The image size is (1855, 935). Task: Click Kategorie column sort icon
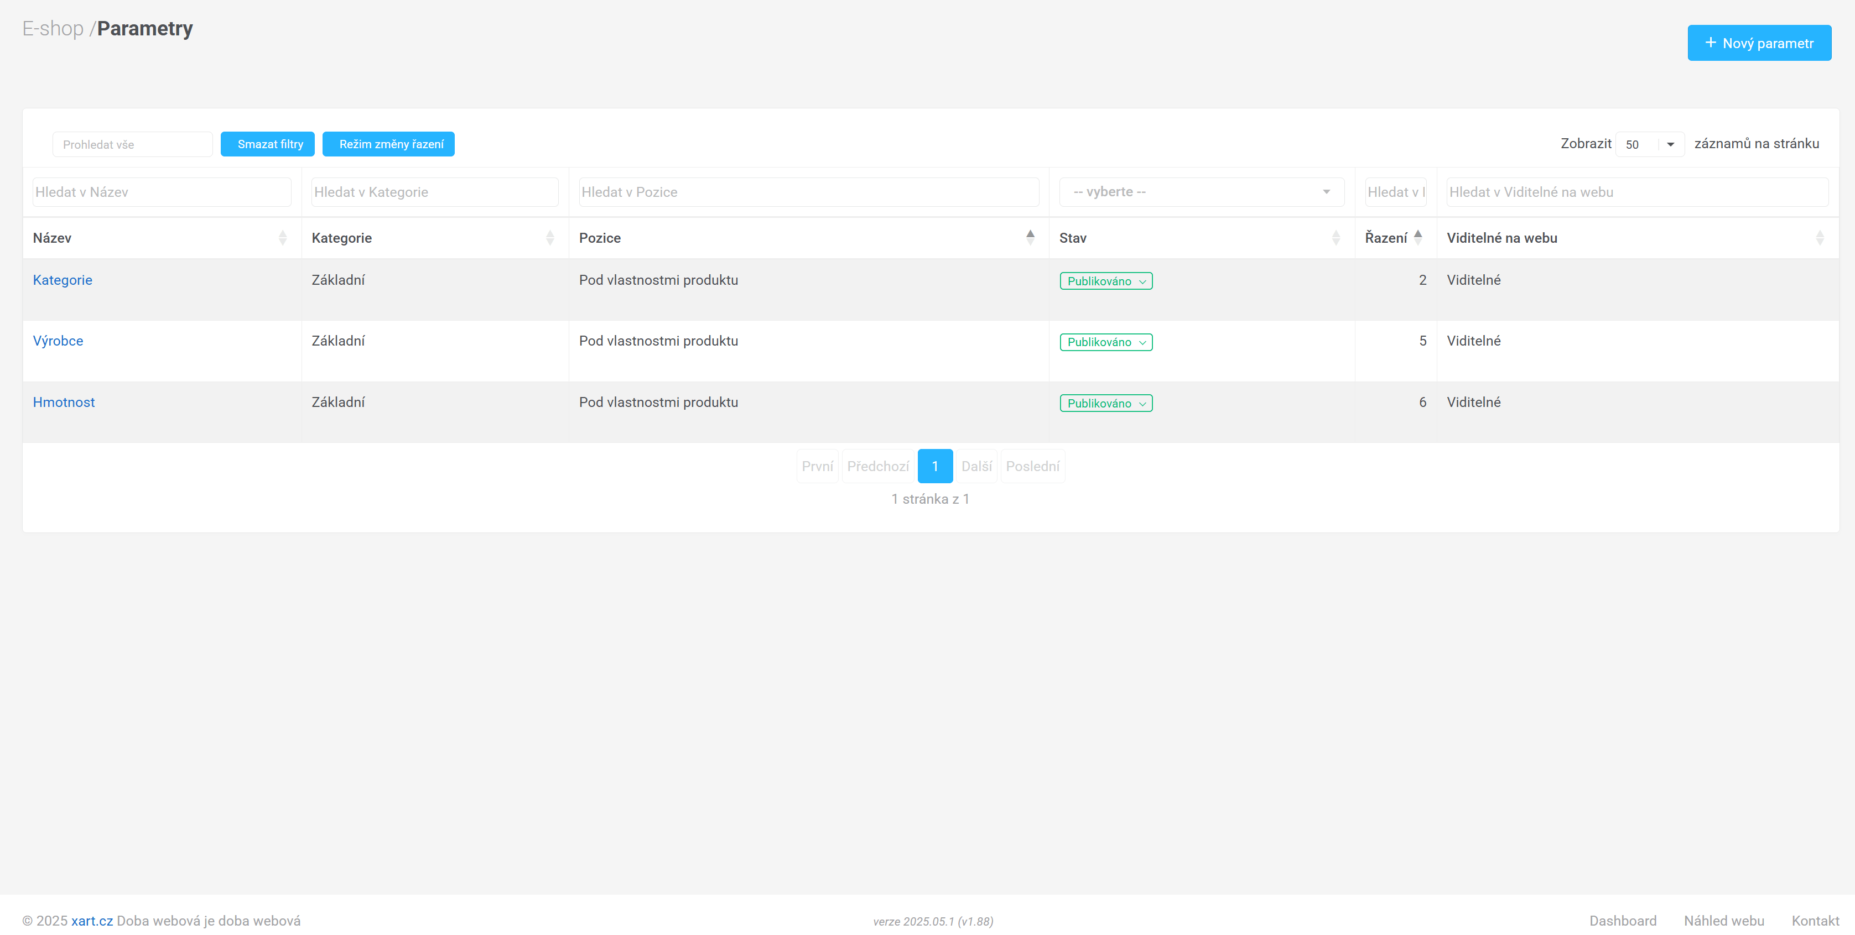point(549,238)
